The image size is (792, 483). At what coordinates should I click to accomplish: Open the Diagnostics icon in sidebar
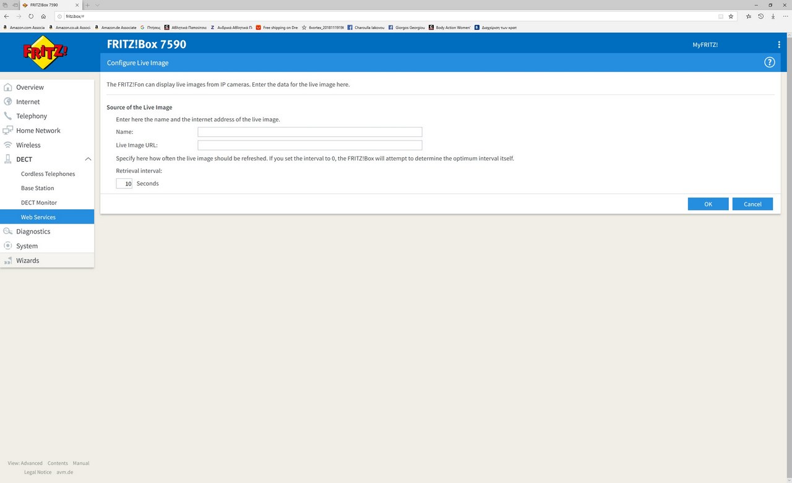[7, 232]
